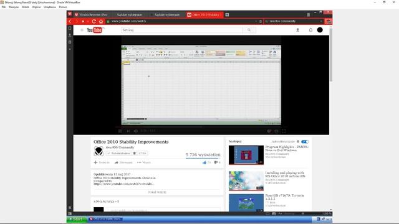Go to YouTube home via logo
Viewport: 399px width, 224px height.
coord(95,30)
